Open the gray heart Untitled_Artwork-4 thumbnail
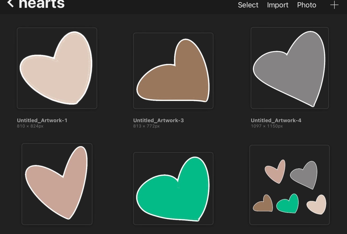 (x=290, y=68)
